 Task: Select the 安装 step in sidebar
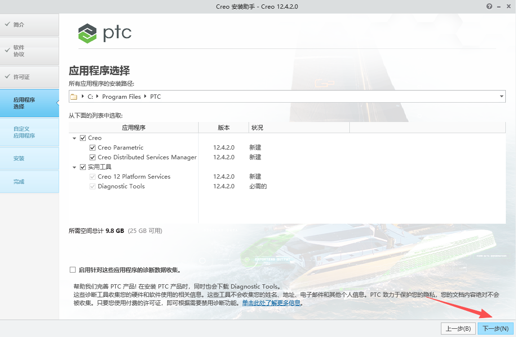point(18,158)
